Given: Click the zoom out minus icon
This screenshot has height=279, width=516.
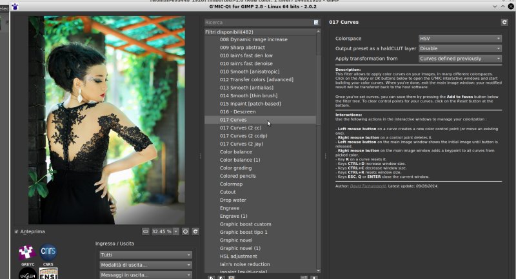Looking at the screenshot, I should [146, 232].
